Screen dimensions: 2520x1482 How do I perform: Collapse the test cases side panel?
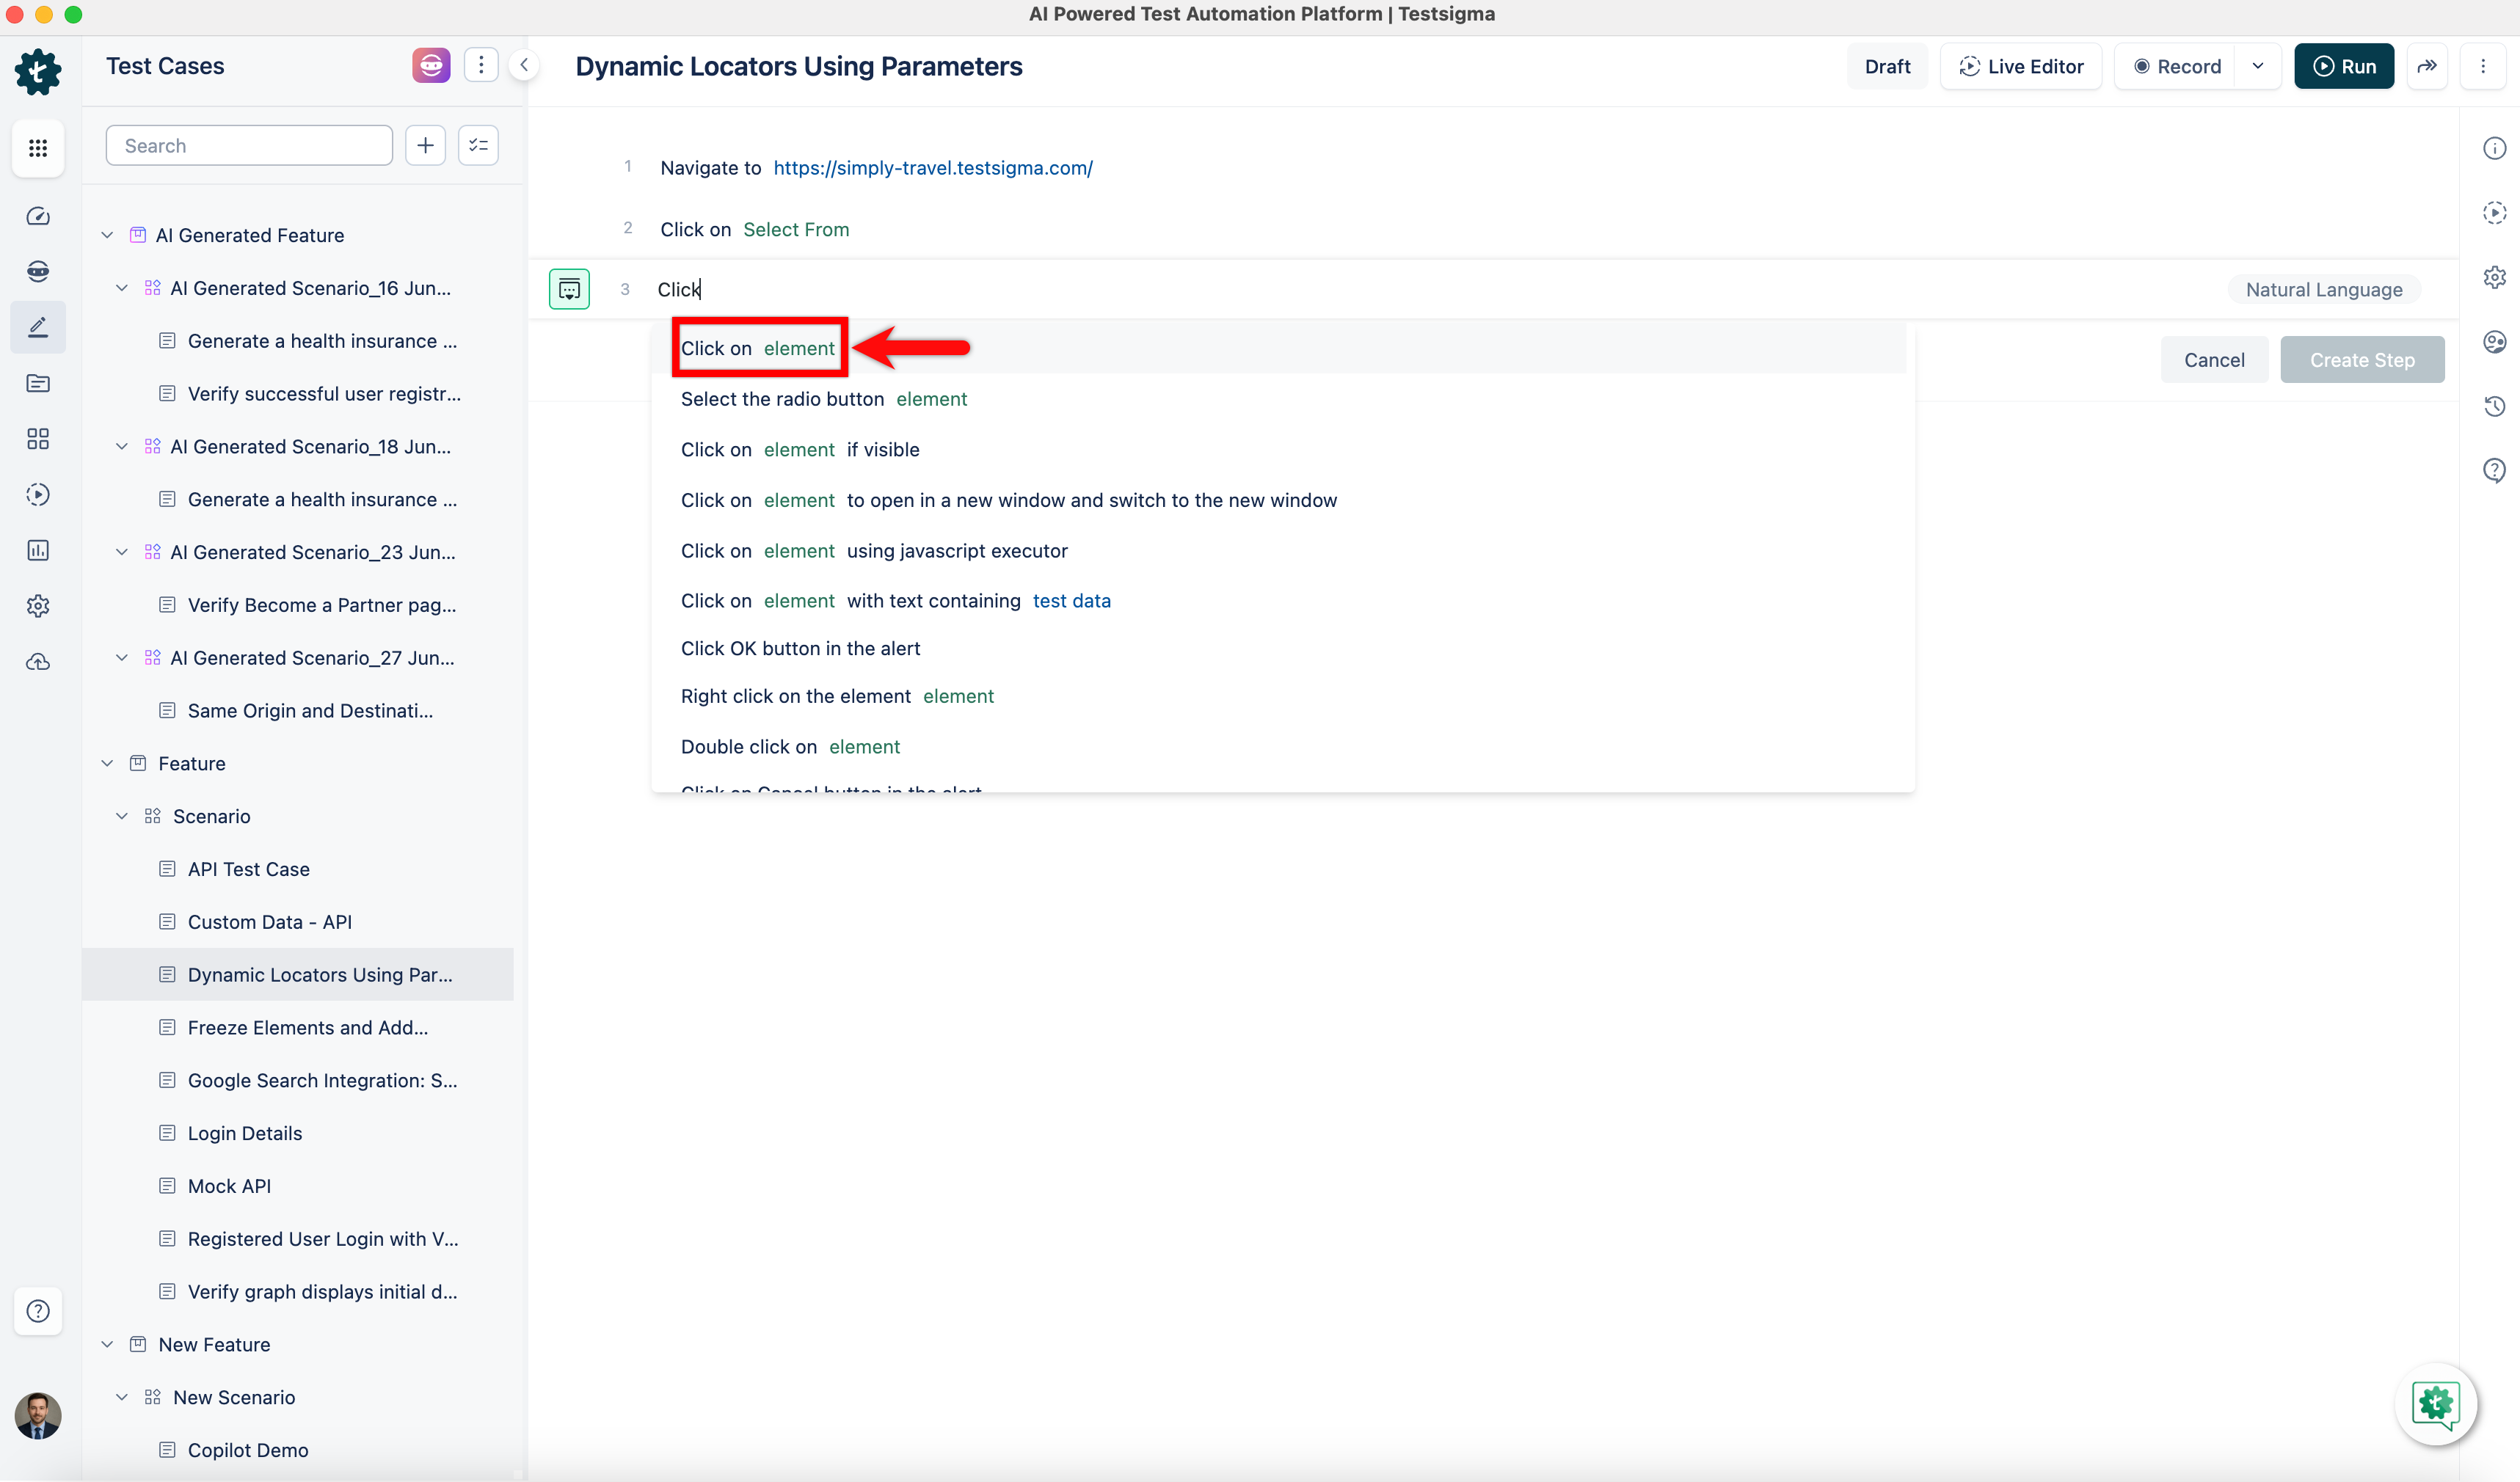(524, 66)
